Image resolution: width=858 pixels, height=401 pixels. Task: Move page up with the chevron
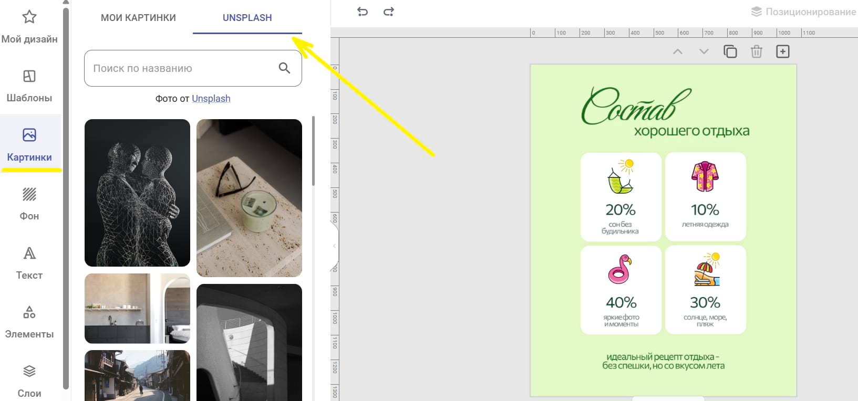coord(678,51)
